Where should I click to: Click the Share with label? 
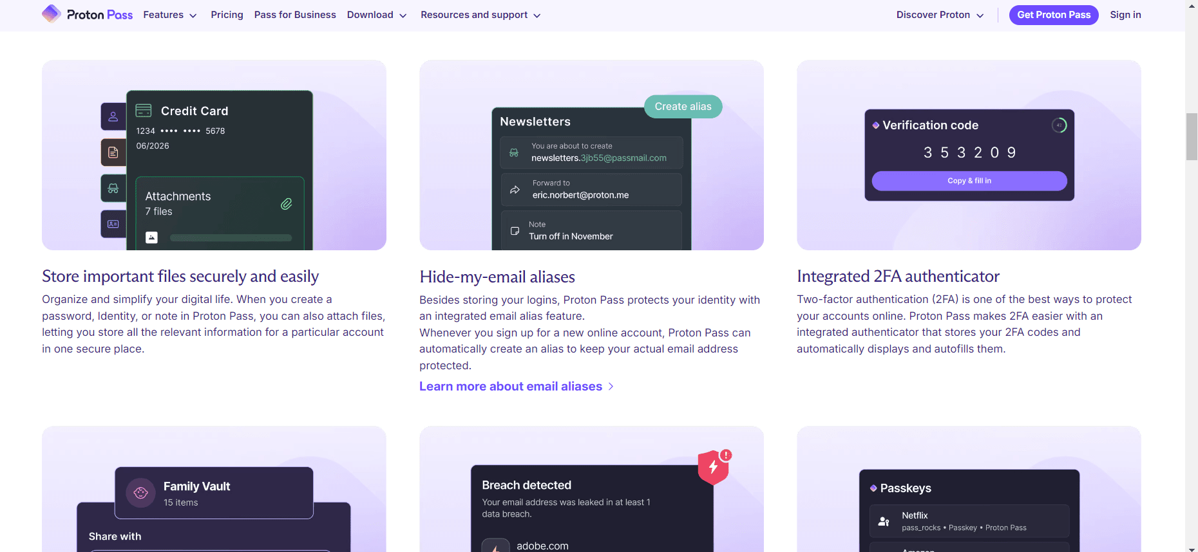[x=115, y=537]
